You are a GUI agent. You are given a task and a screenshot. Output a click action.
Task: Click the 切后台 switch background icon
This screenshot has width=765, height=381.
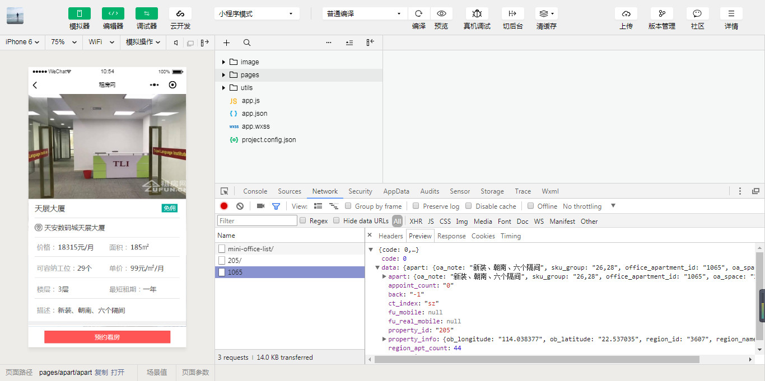click(513, 13)
